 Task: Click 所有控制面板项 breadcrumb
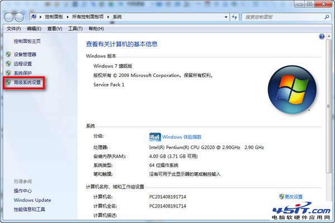click(x=88, y=17)
